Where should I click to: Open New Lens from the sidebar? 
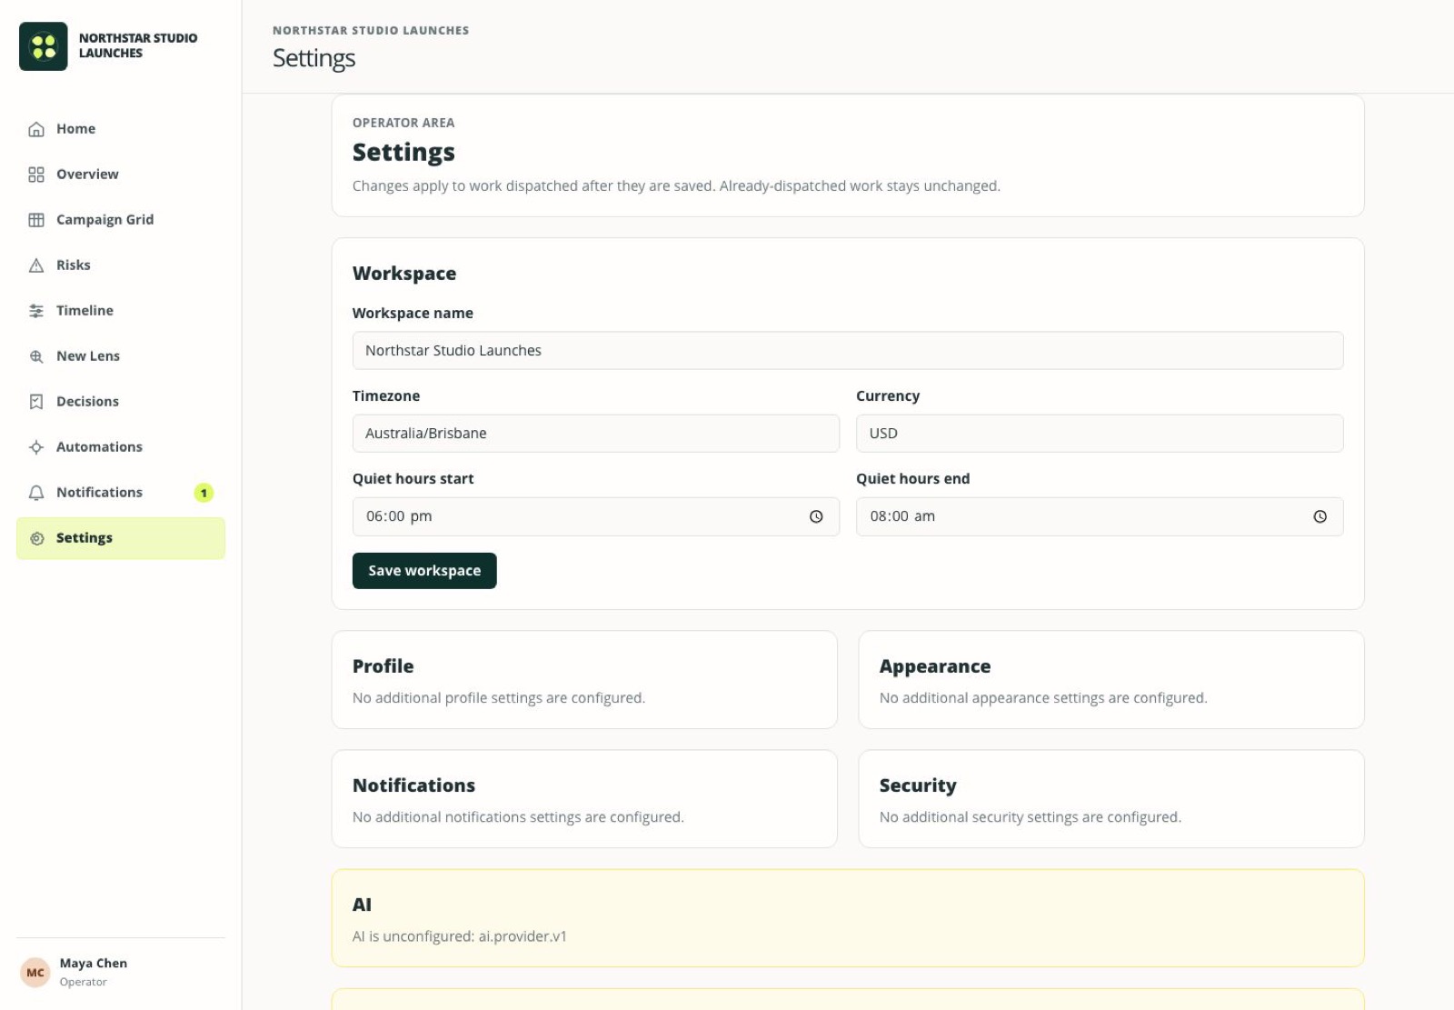click(x=121, y=356)
